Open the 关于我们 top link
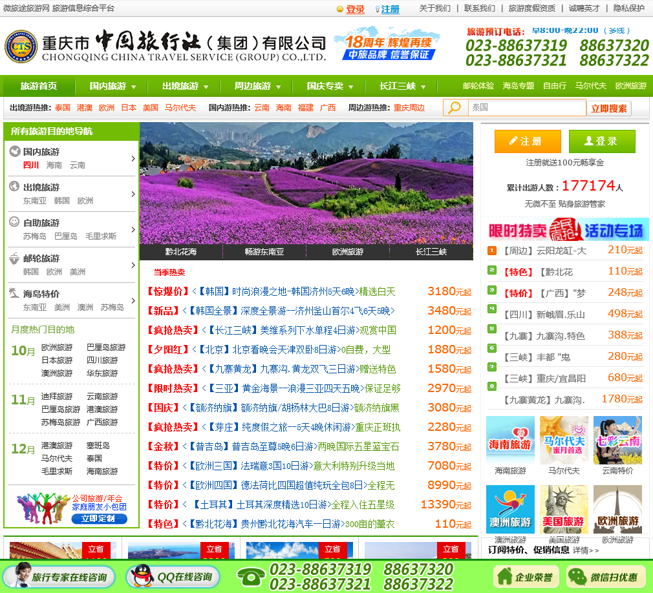Viewport: 653px width, 593px height. [x=434, y=8]
